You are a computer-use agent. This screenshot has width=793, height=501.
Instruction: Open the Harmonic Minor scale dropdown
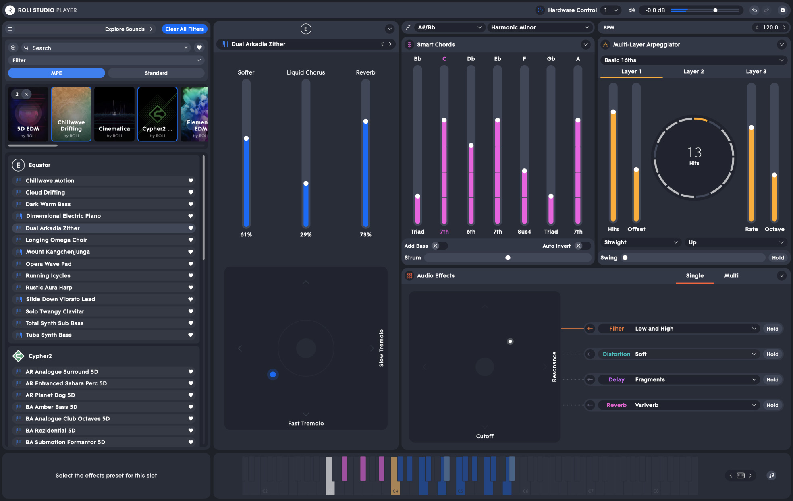point(540,27)
